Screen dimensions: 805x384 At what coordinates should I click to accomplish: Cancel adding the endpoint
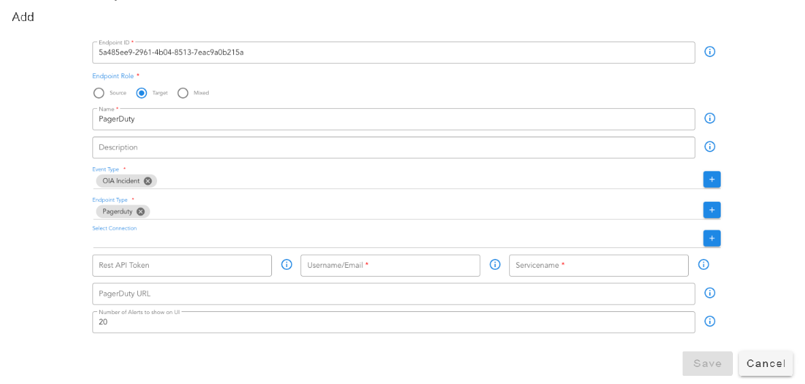766,364
